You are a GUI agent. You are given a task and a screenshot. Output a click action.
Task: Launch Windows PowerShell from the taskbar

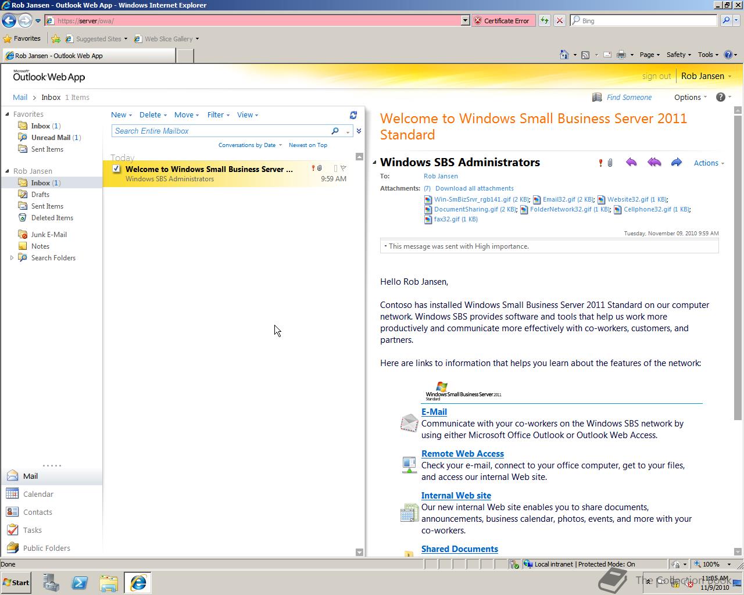click(80, 583)
